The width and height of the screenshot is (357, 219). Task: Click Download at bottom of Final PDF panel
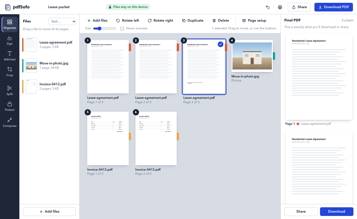[337, 211]
